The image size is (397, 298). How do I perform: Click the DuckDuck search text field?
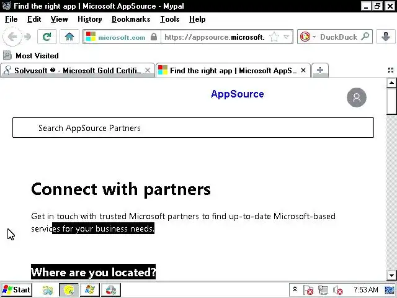click(x=338, y=37)
